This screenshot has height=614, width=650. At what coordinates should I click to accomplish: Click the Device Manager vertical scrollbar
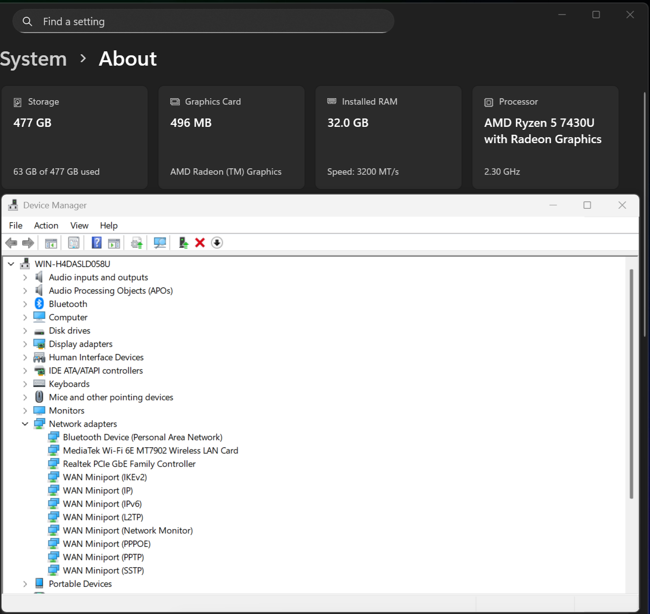click(x=631, y=384)
